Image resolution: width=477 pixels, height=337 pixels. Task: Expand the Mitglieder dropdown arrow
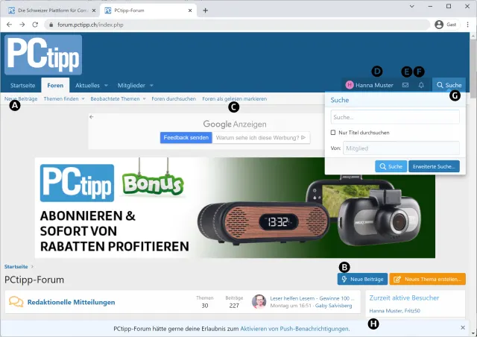coord(151,86)
